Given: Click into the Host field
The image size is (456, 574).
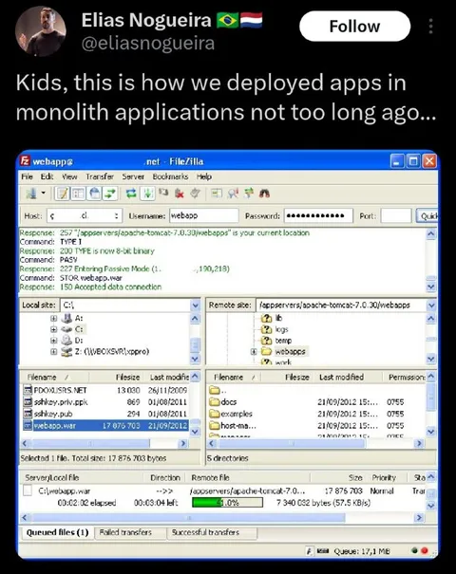Looking at the screenshot, I should [x=85, y=216].
